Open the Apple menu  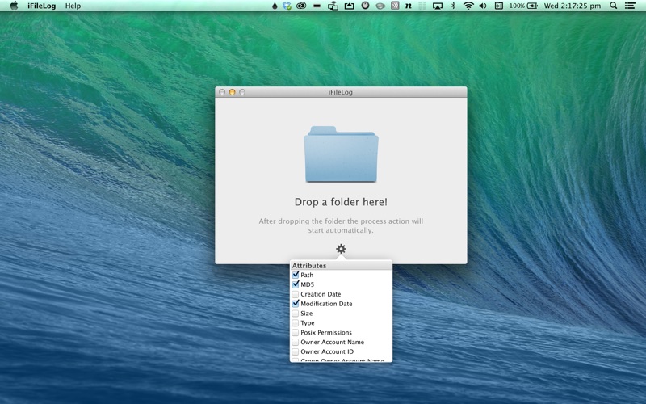click(x=14, y=6)
